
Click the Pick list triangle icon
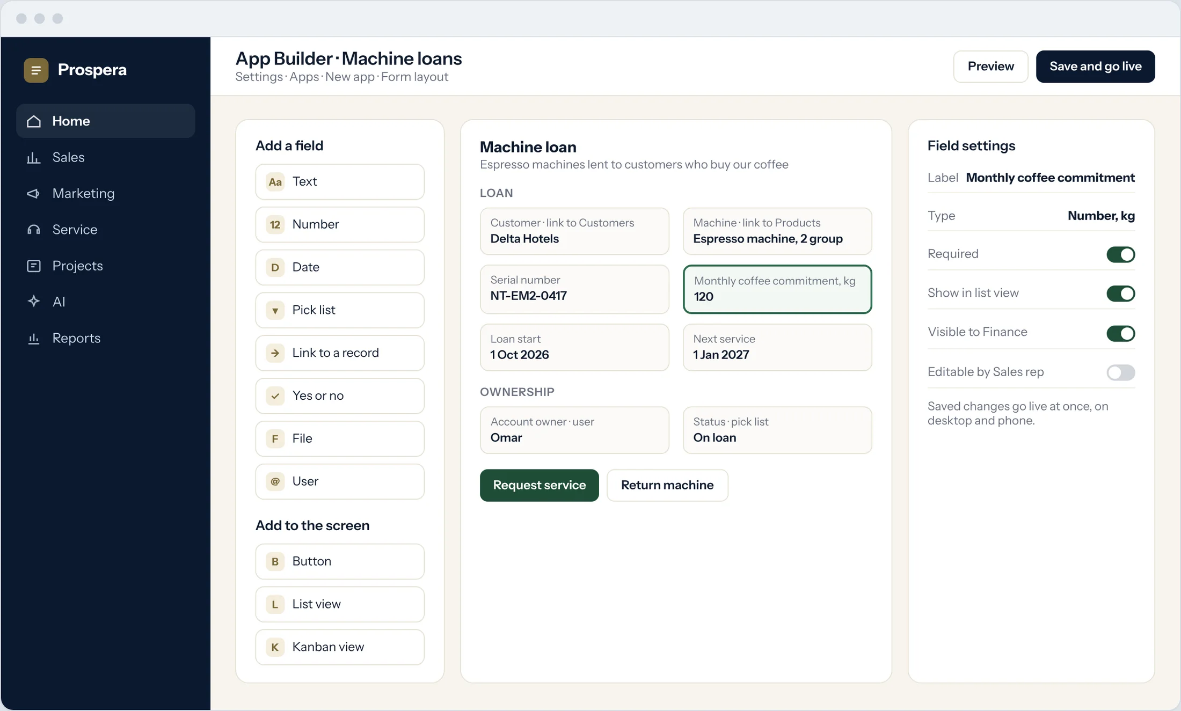coord(275,311)
